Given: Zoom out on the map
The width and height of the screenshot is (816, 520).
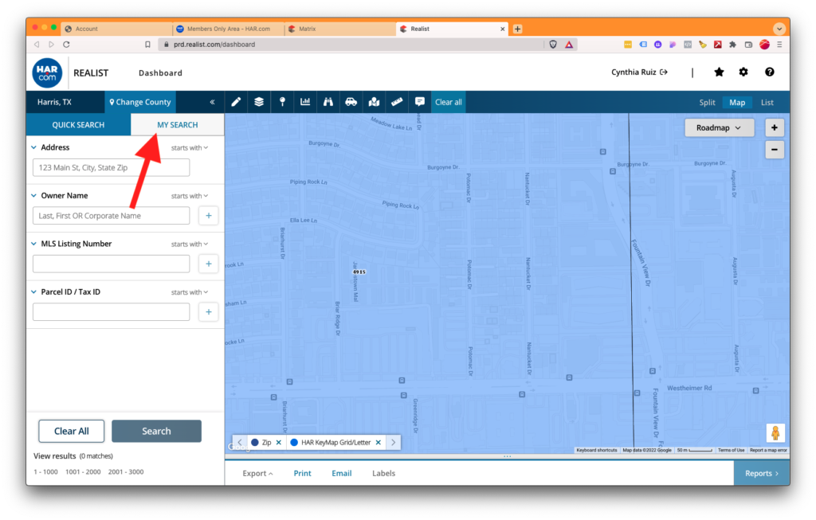Looking at the screenshot, I should click(x=775, y=150).
